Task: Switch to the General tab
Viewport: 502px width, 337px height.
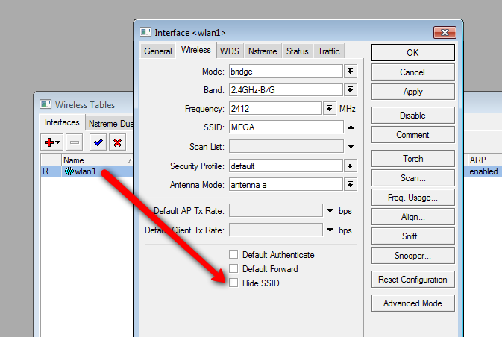Action: [158, 51]
